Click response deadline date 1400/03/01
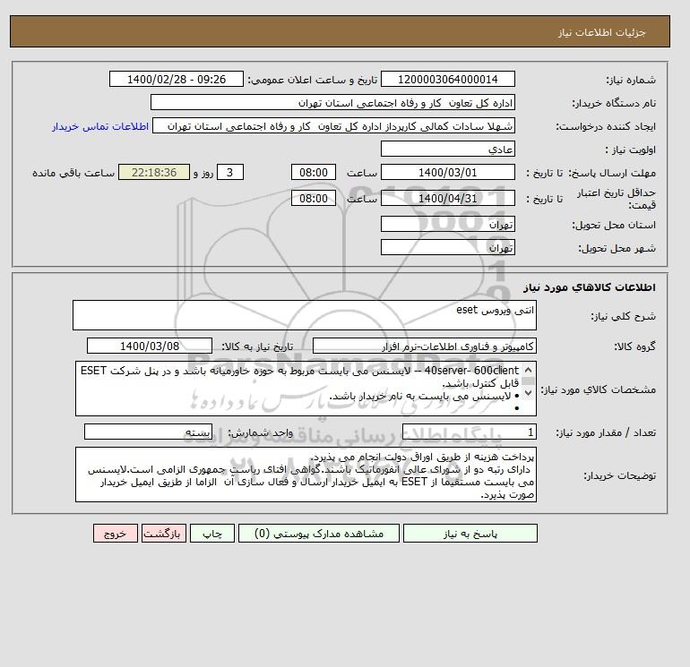 447,173
